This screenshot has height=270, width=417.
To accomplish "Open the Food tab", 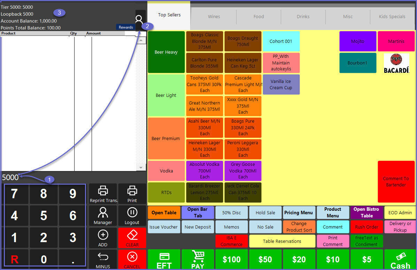I will click(259, 16).
